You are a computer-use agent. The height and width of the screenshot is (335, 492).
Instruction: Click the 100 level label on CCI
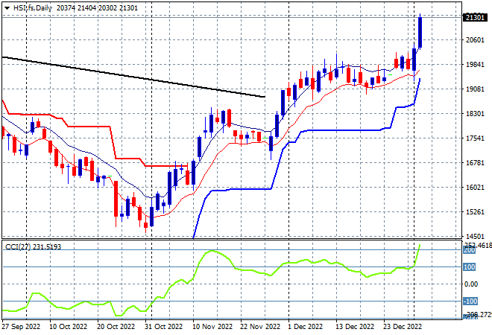tap(470, 267)
